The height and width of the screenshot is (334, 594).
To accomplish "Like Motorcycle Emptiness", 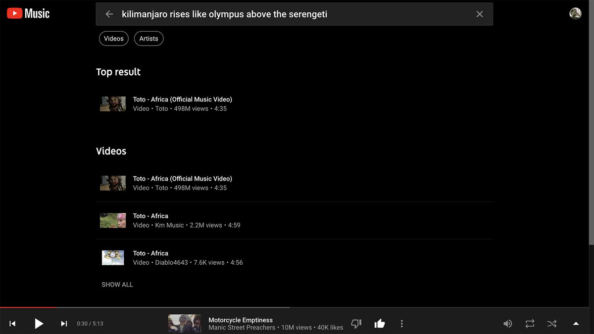I will coord(379,323).
